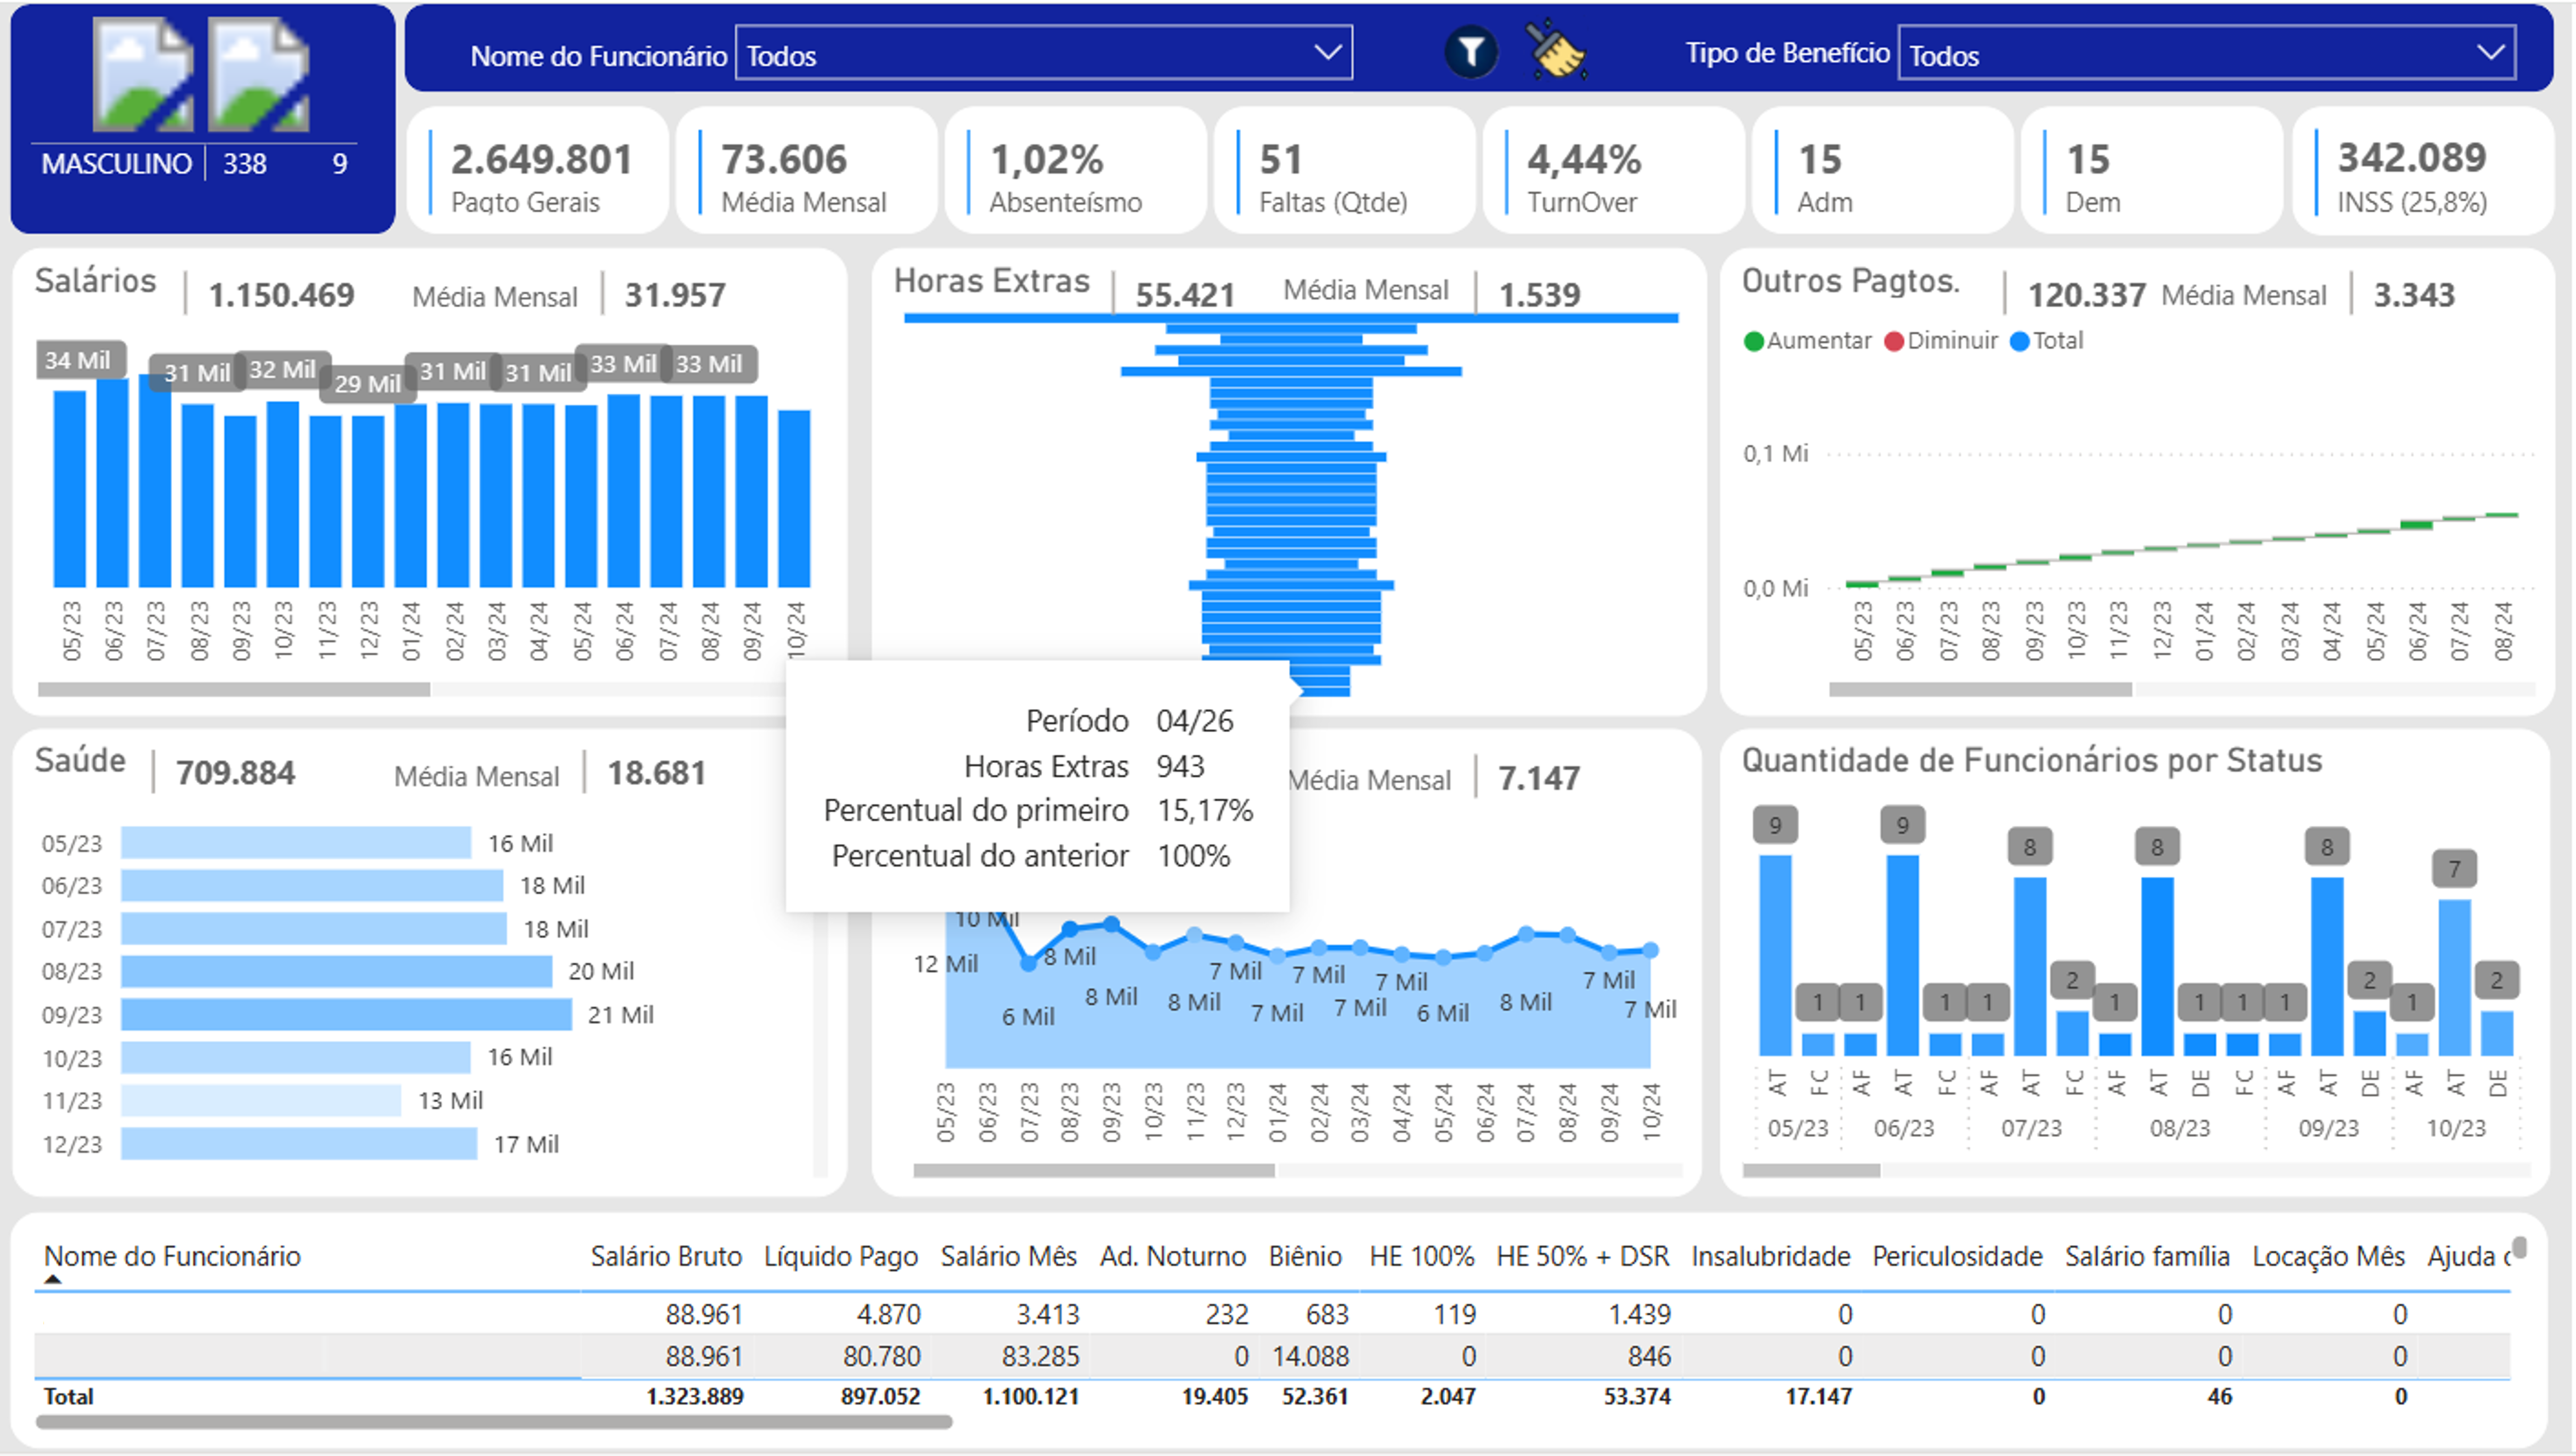Click the Horas Extras total value 55.421

pos(1185,295)
